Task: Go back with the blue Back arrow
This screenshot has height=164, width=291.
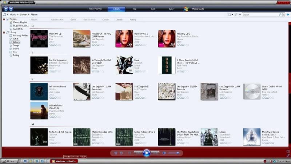Action: [x=6, y=8]
